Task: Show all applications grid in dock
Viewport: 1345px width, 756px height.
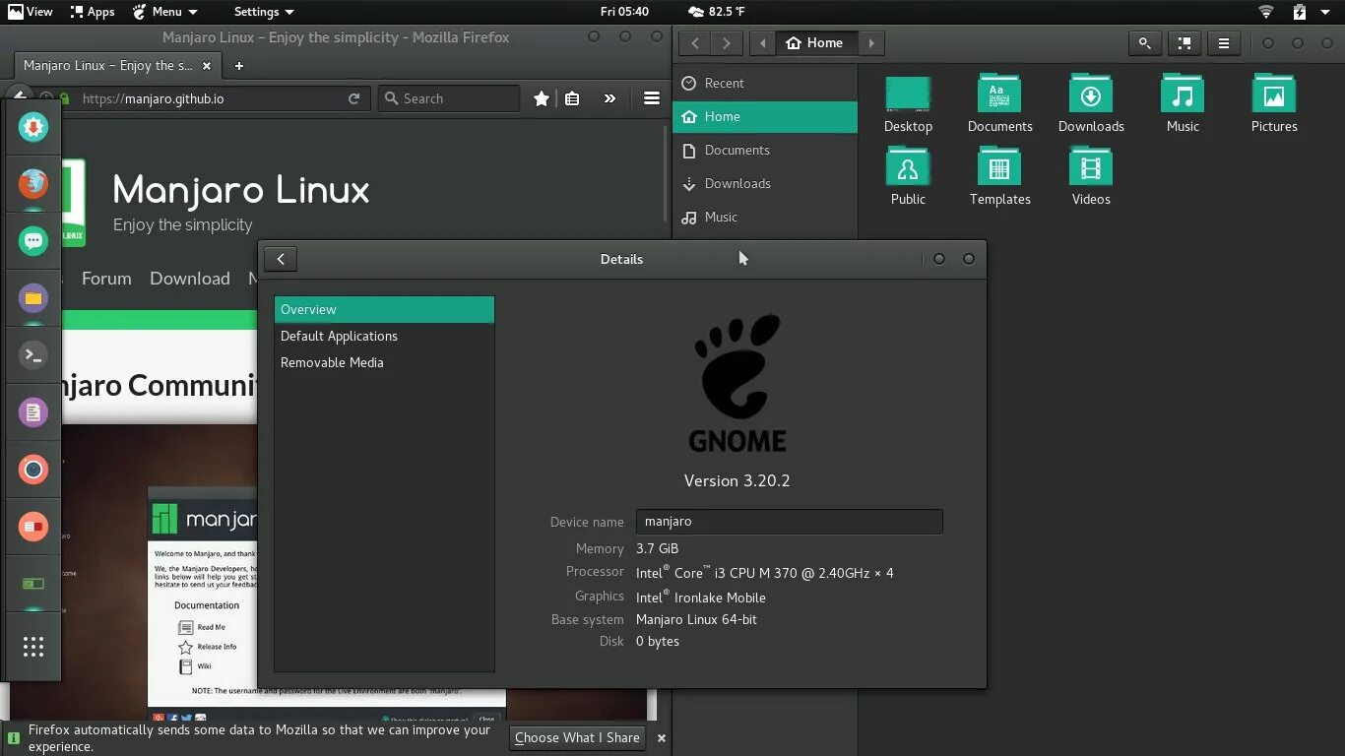Action: (33, 647)
